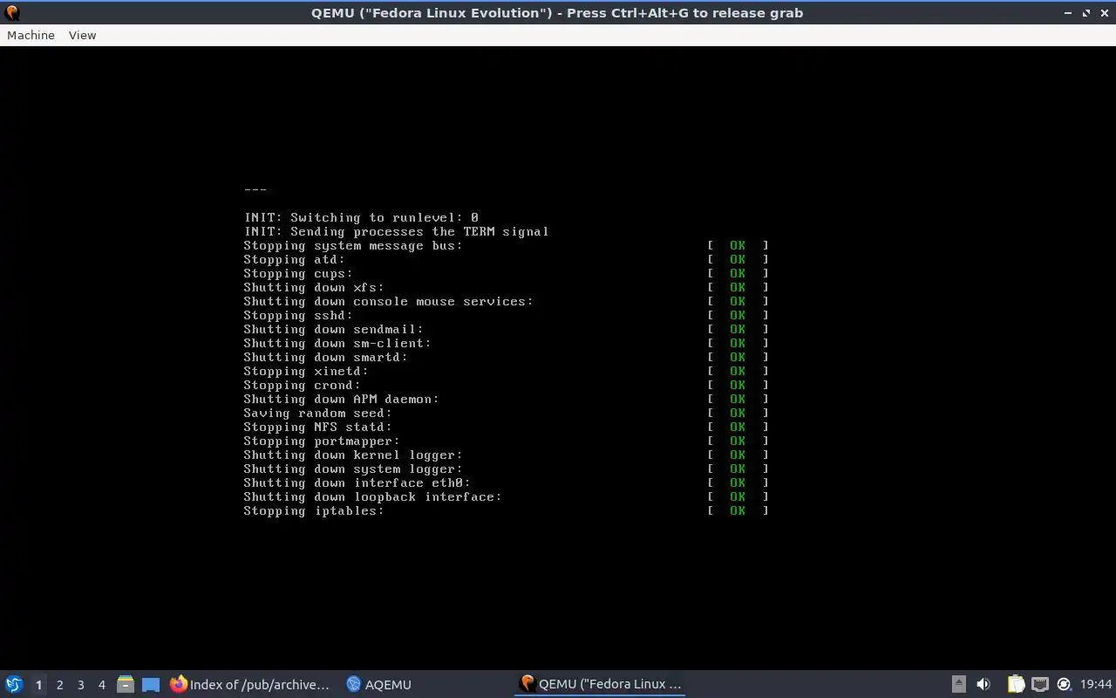Click the OK status beside 'Stopping iptables:'

[738, 510]
